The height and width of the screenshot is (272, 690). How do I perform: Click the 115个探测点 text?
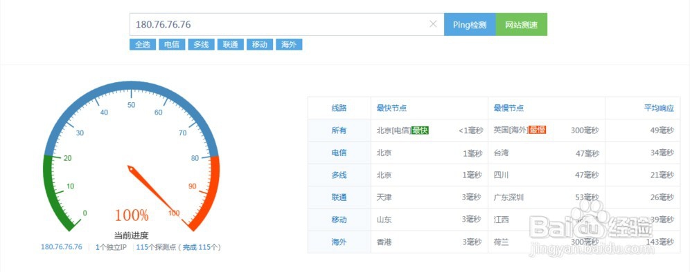[x=155, y=247]
